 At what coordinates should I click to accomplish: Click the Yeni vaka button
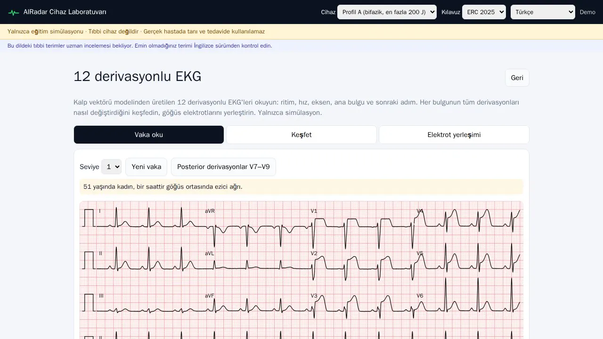[x=147, y=167]
